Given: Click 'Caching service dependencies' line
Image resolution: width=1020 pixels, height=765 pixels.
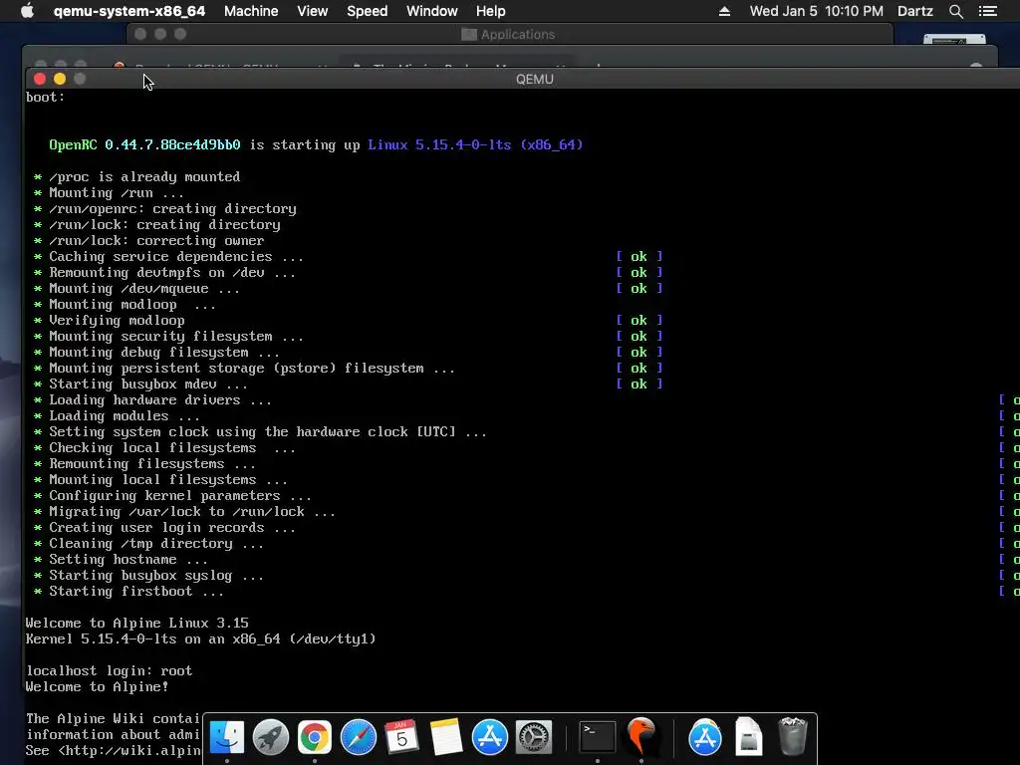Looking at the screenshot, I should 176,256.
